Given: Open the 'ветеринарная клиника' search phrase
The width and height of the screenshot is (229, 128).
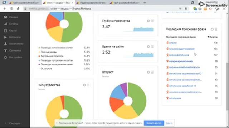Looking at the screenshot, I should [181, 61].
